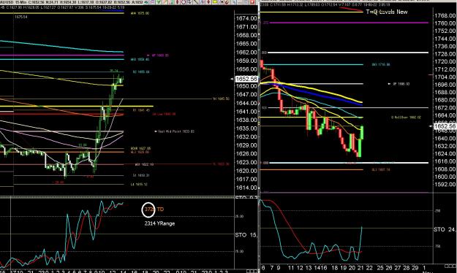Click the YH 1645.50 level label
The width and height of the screenshot is (457, 273).
222,99
